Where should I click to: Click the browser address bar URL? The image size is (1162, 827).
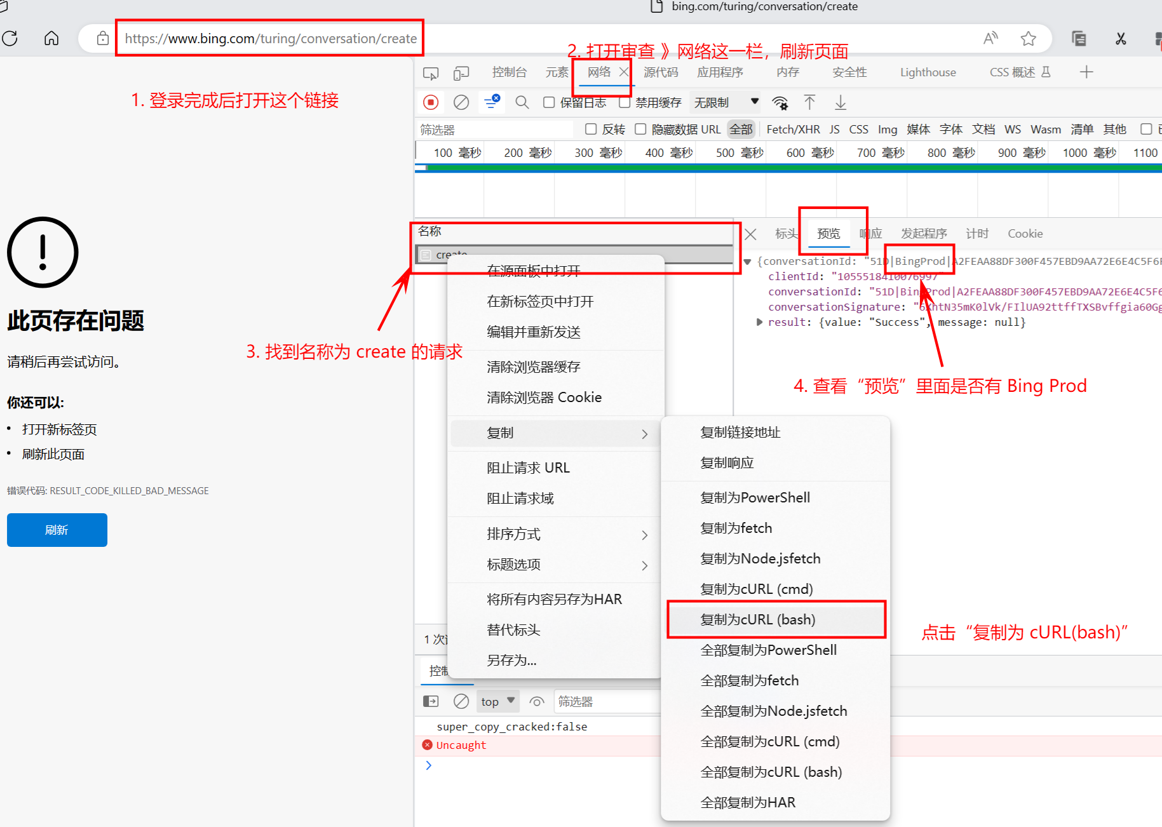click(x=271, y=38)
